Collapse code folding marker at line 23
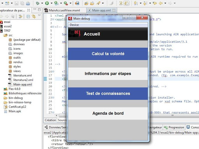Viewport: 199px width, 149px height. [53, 97]
